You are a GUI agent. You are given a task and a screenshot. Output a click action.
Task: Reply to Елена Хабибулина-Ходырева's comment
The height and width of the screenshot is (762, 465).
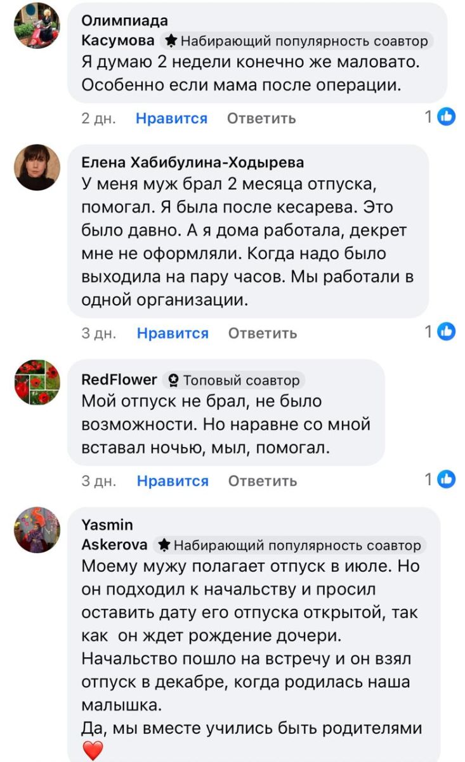[x=263, y=333]
